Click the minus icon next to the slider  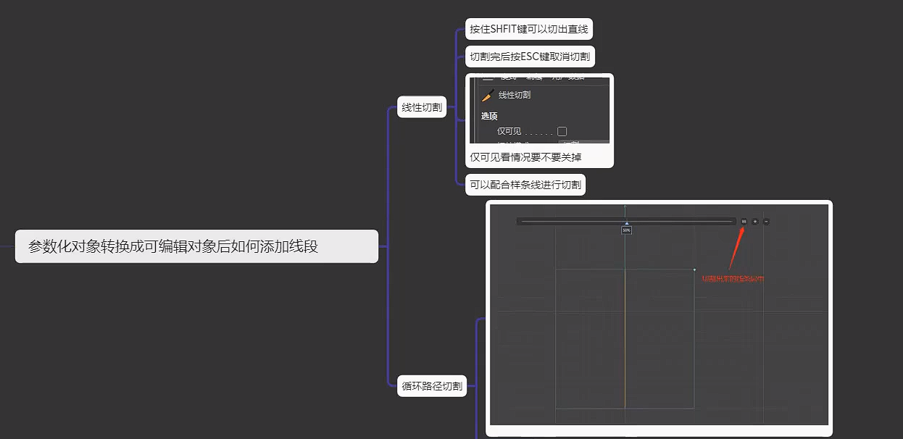[766, 221]
